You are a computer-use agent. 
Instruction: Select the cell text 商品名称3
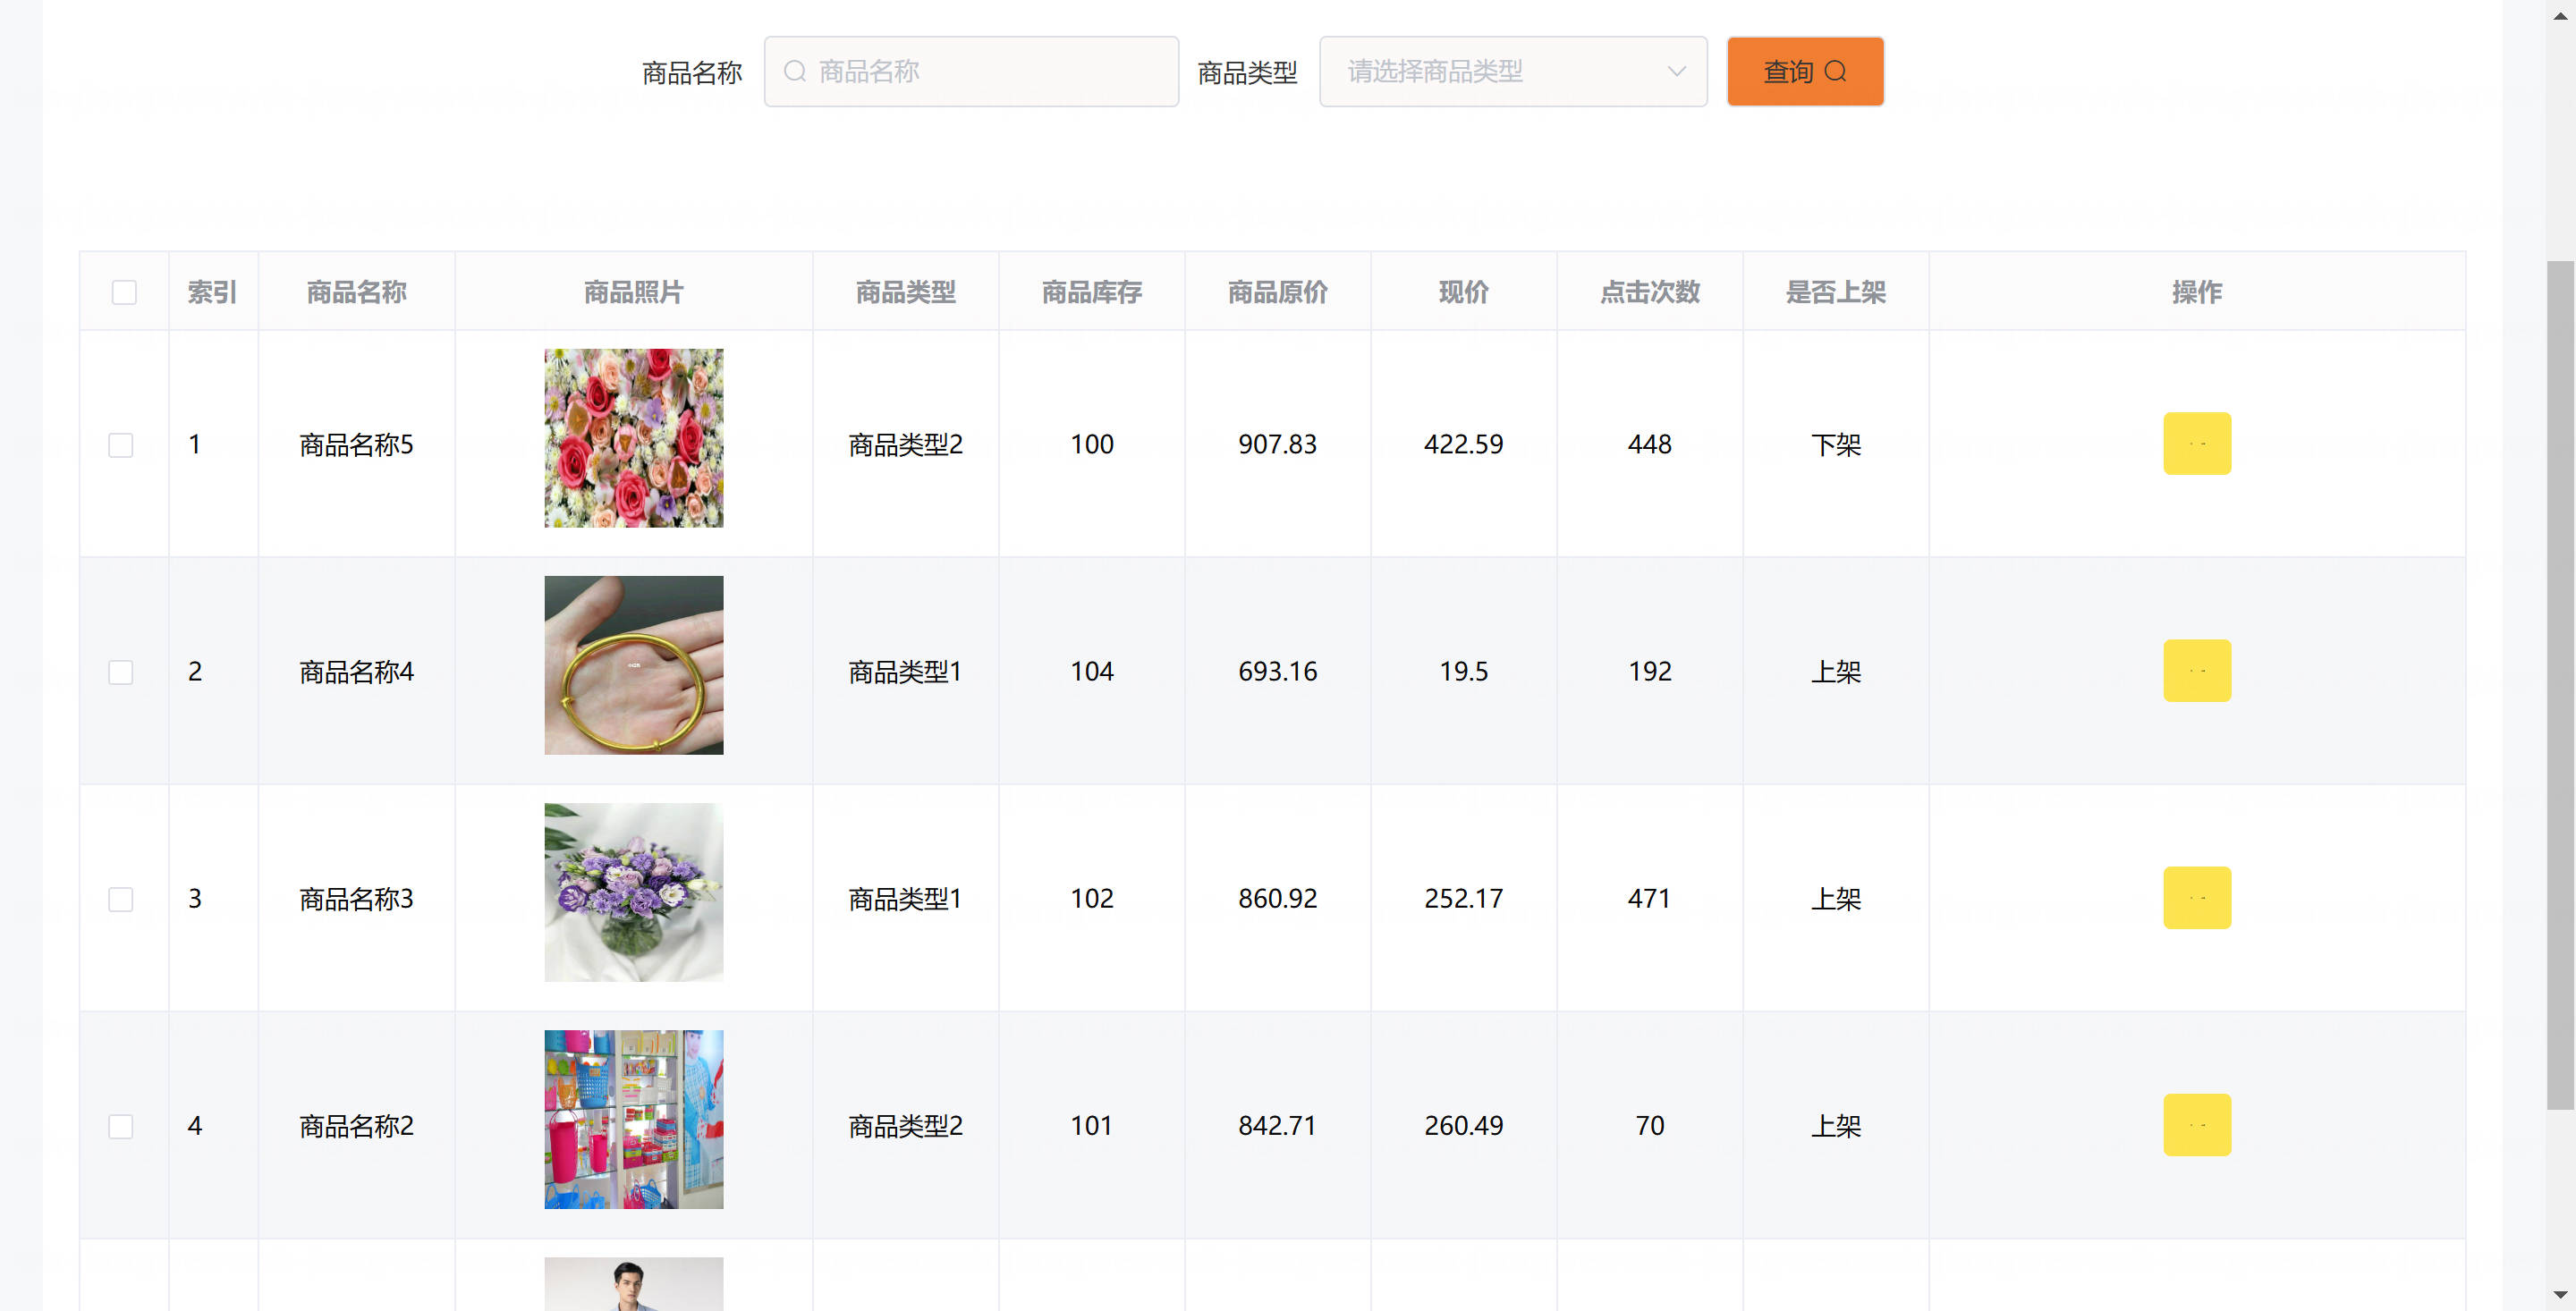point(356,898)
